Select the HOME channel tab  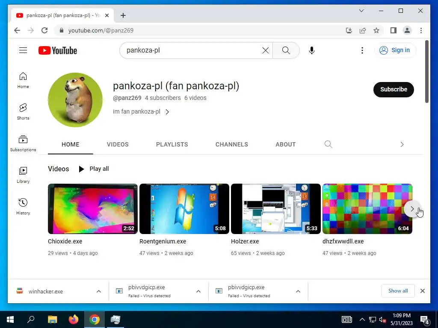(71, 144)
